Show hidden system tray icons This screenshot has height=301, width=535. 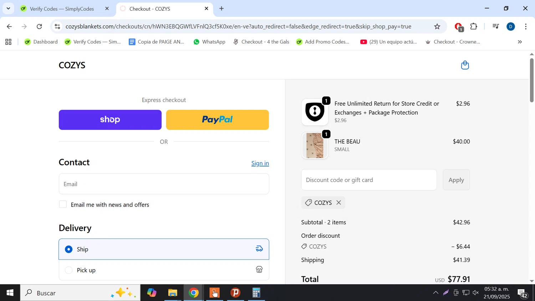(435, 293)
